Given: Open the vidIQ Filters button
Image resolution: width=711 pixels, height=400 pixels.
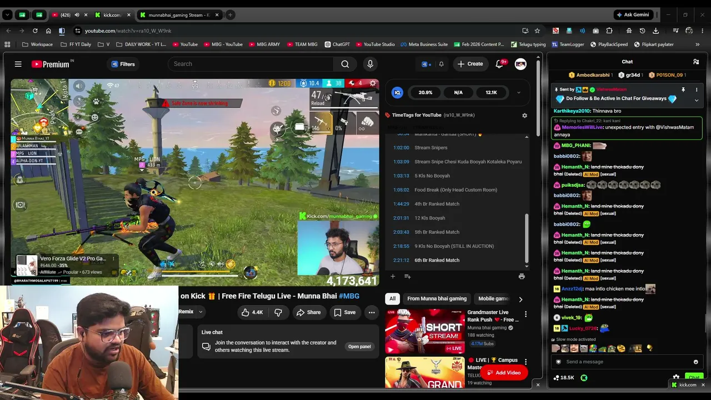Looking at the screenshot, I should pos(123,64).
